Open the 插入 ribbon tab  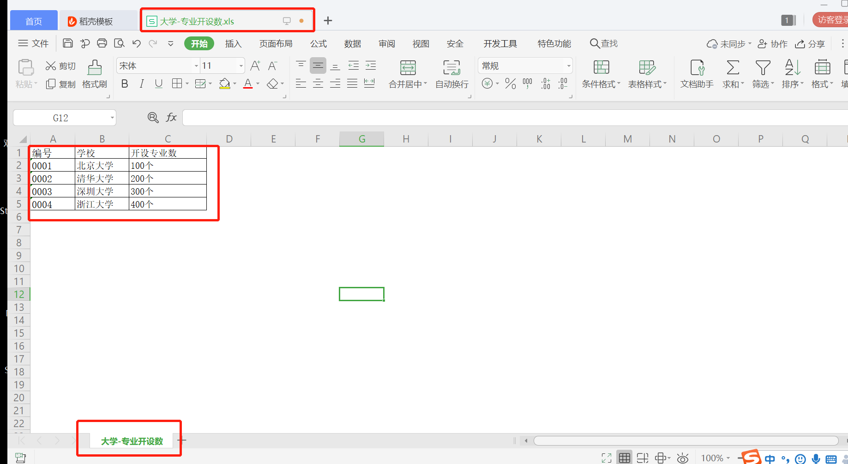[233, 43]
